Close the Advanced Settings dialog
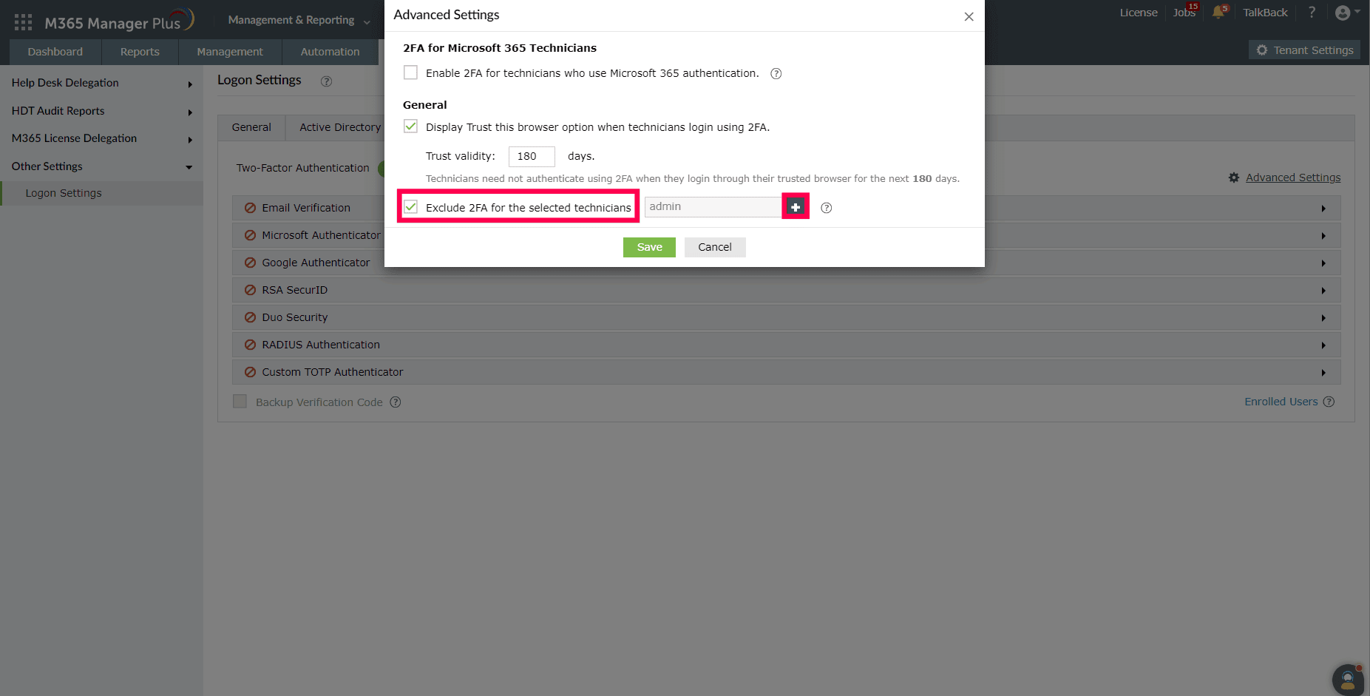The width and height of the screenshot is (1370, 696). point(969,16)
